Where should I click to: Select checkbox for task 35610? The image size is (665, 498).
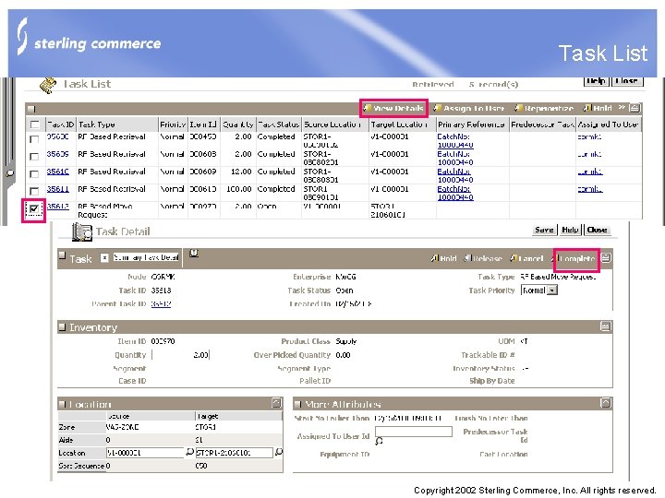(35, 173)
